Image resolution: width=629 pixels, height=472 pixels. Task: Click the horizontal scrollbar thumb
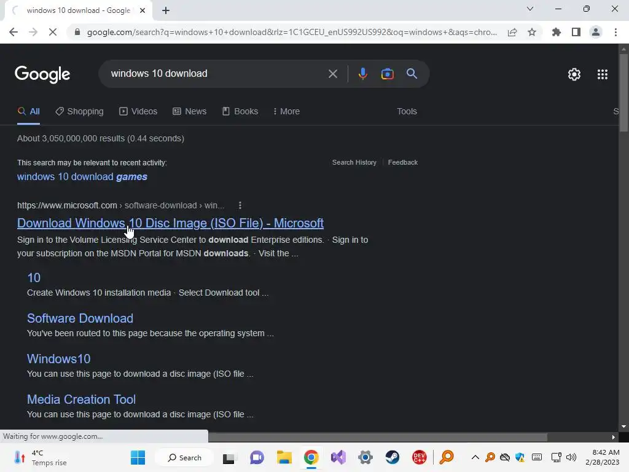(x=378, y=437)
